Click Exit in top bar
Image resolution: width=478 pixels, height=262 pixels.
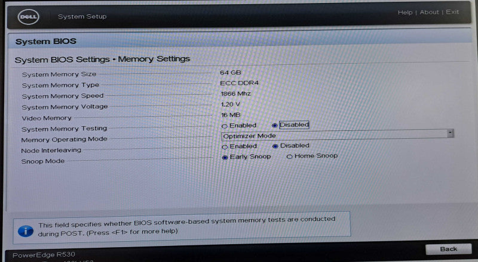[x=452, y=12]
